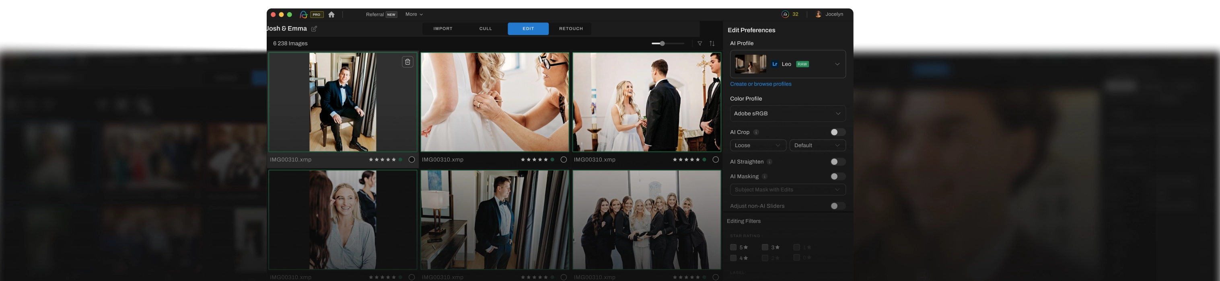Open Subject Mask with Edits dropdown
The height and width of the screenshot is (281, 1220).
point(788,190)
